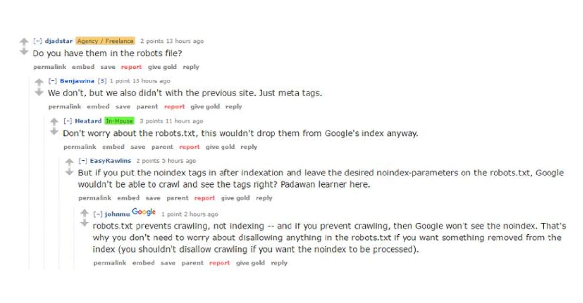Viewport: 583px width, 303px height.
Task: Give gold to Heatard's comment
Action: [221, 147]
